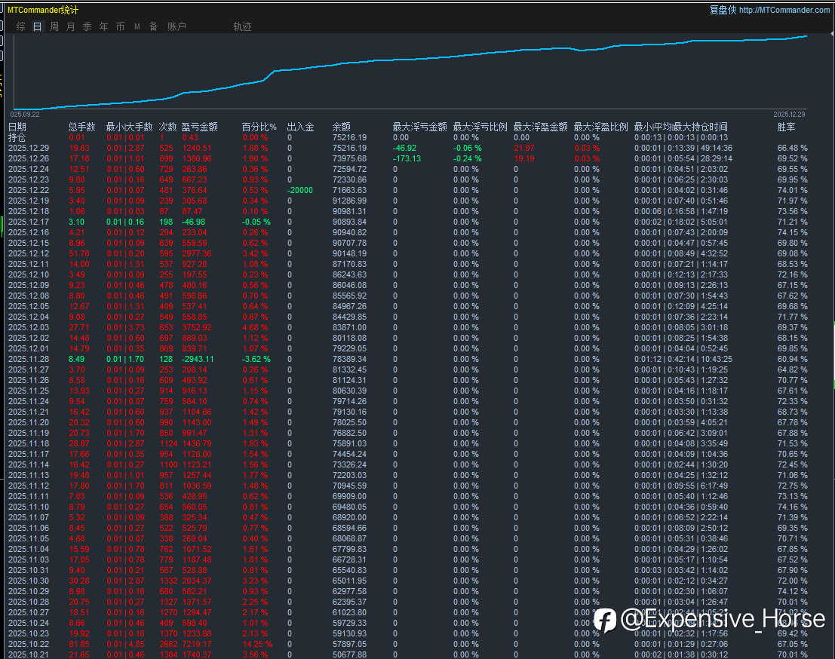
Task: Open the 周 weekly statistics tab
Action: pos(54,26)
